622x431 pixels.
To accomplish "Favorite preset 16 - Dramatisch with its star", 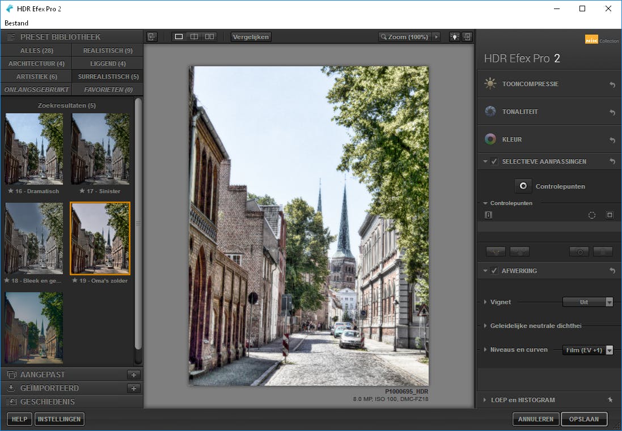I will pos(10,191).
